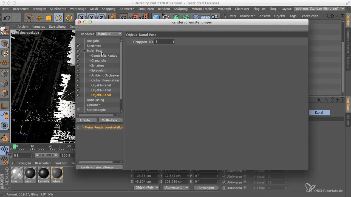
Task: Open the Abmessung dropdown
Action: tap(176, 188)
